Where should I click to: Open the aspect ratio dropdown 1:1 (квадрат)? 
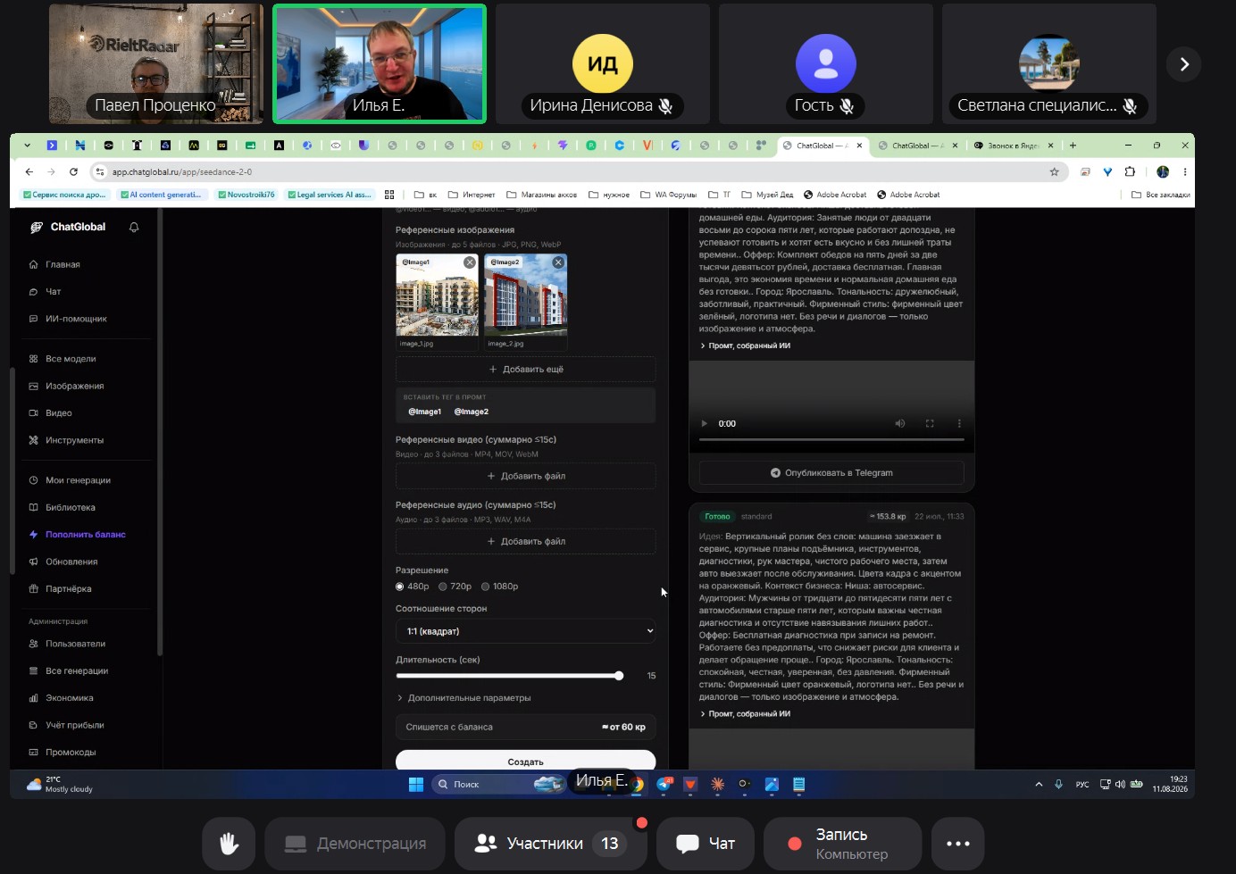click(525, 631)
